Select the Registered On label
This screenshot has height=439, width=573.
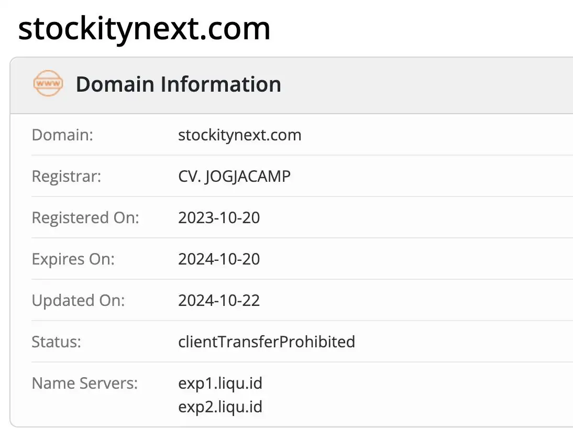[85, 217]
